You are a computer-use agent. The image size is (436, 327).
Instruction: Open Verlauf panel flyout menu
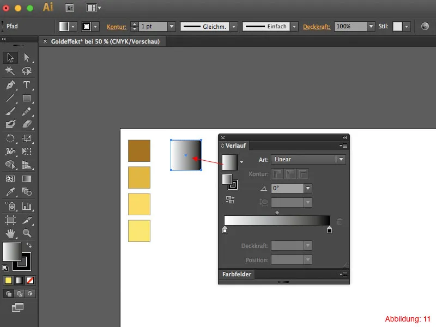tap(343, 146)
